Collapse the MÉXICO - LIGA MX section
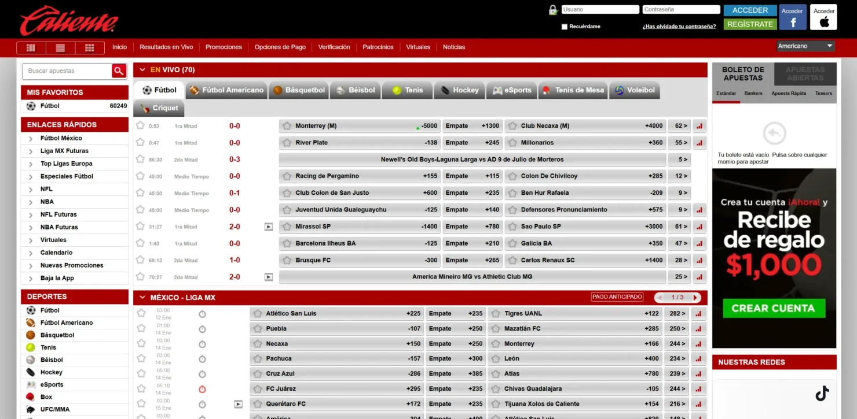857x419 pixels. pyautogui.click(x=142, y=297)
